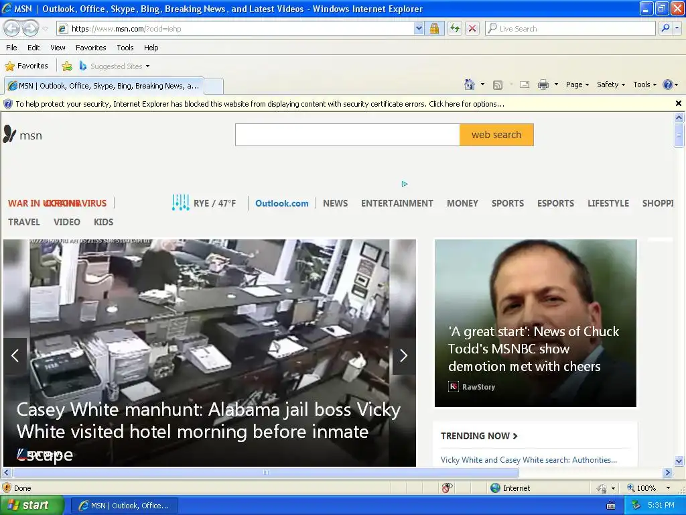Open the VIDEO section link
686x515 pixels.
pos(67,222)
